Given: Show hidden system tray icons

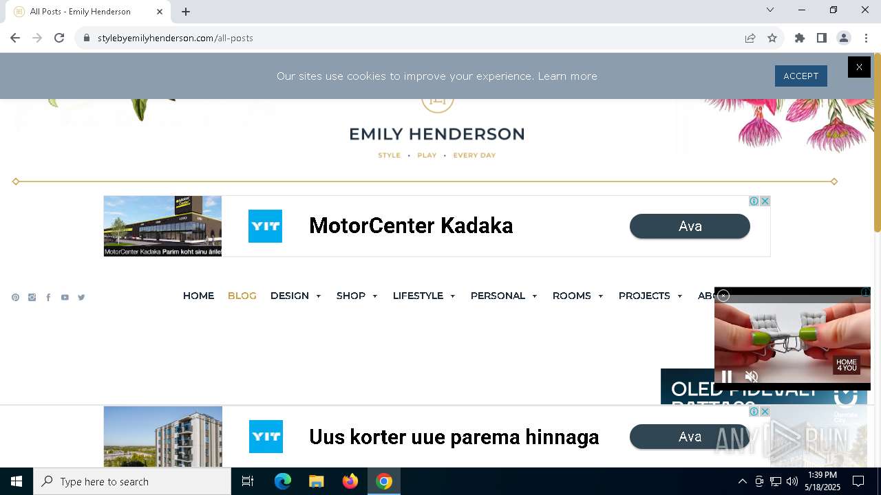Looking at the screenshot, I should click(x=742, y=481).
